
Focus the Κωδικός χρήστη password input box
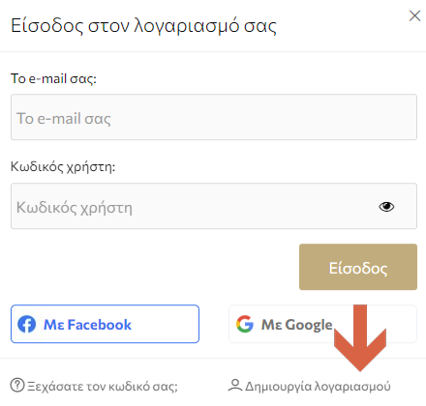coord(214,206)
